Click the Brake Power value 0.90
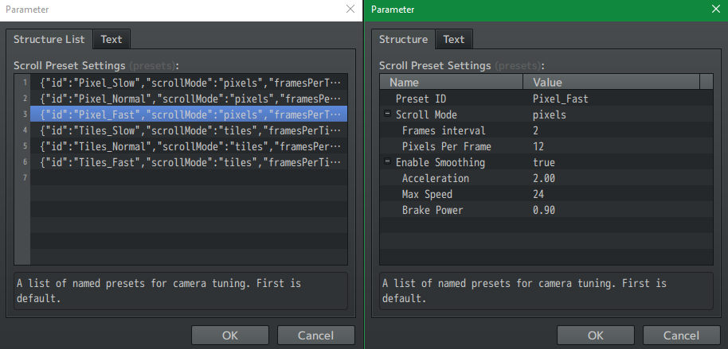This screenshot has height=349, width=728. [x=544, y=210]
